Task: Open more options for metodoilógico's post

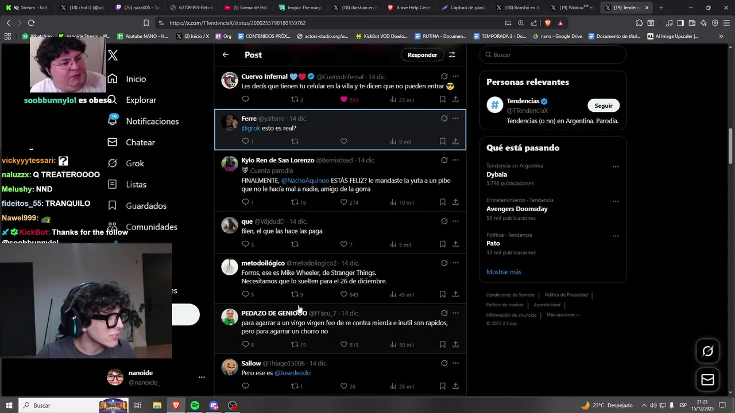Action: pos(455,263)
